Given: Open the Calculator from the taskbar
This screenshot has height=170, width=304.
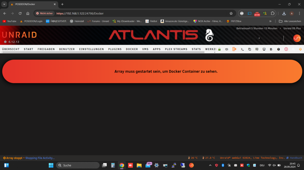Looking at the screenshot, I should coord(113,165).
